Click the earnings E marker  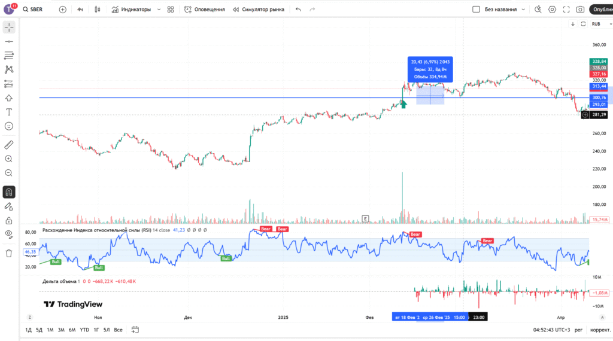pos(365,219)
